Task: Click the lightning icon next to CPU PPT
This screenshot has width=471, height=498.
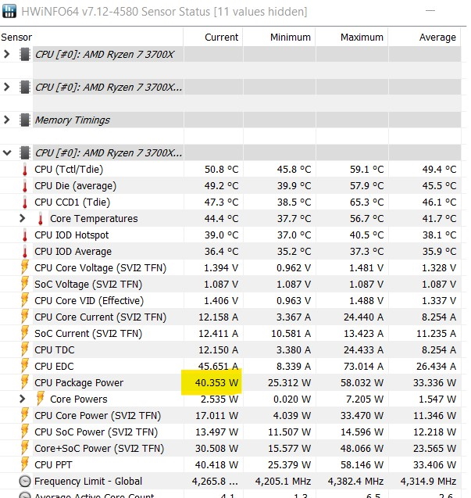Action: coord(25,464)
